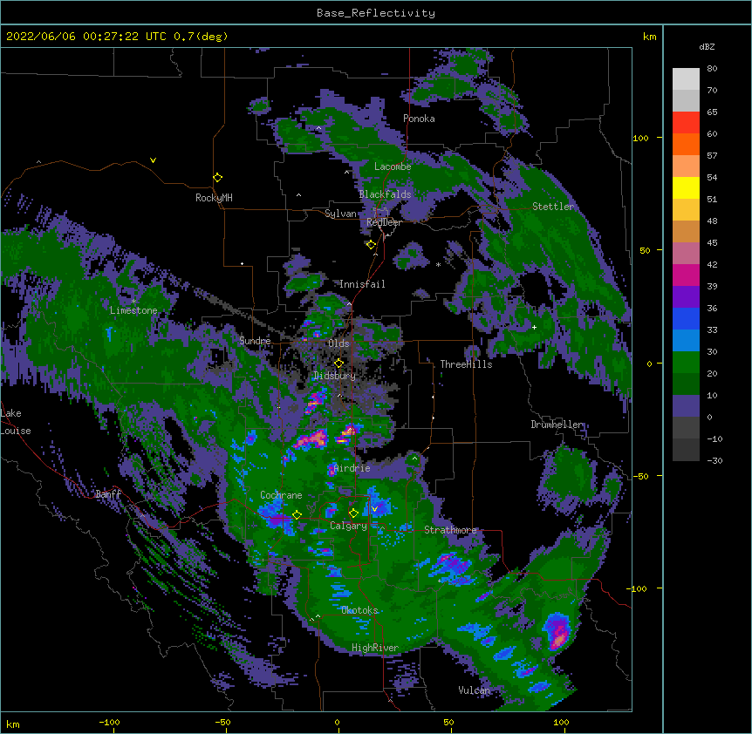Click the Sylvan label
752x734 pixels.
click(340, 214)
